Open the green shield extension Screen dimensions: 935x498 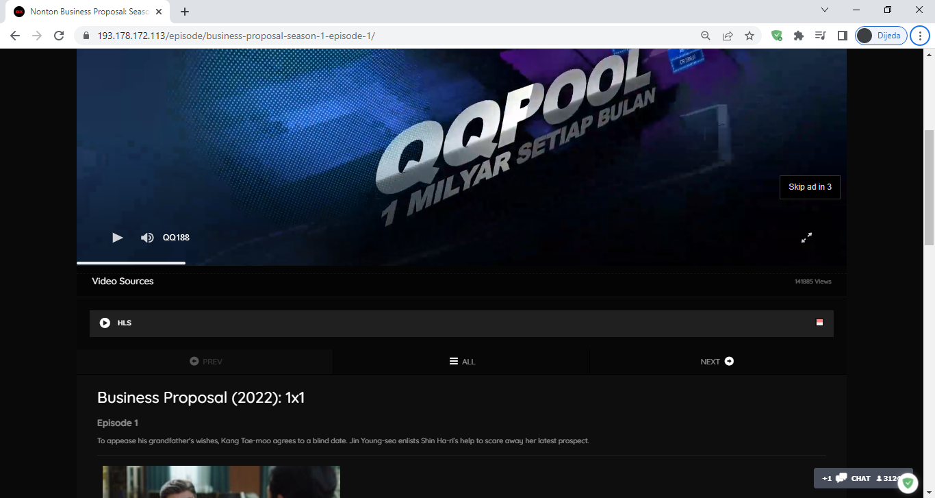pyautogui.click(x=777, y=36)
